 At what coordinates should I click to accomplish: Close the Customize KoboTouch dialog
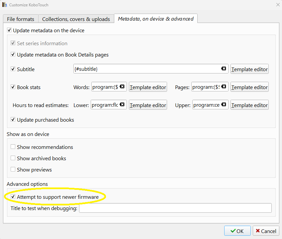(x=278, y=5)
